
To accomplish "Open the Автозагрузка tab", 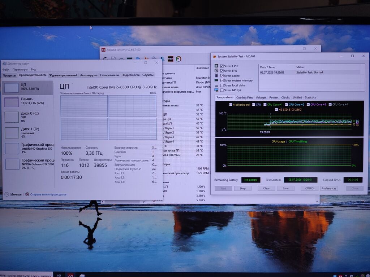I will [x=89, y=75].
